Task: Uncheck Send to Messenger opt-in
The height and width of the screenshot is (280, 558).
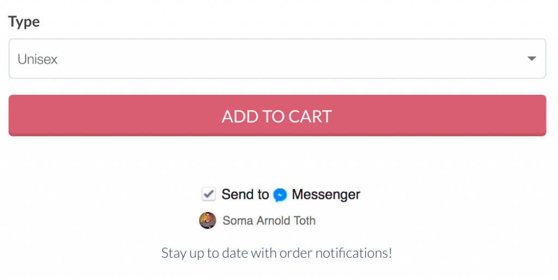Action: (x=209, y=194)
